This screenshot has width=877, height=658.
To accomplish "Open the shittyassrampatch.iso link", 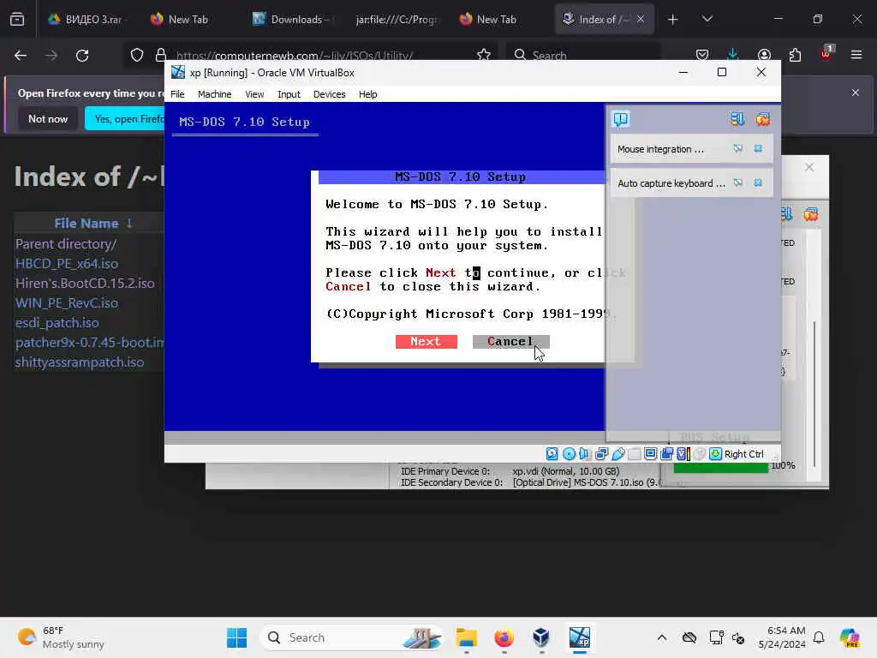I will point(80,362).
